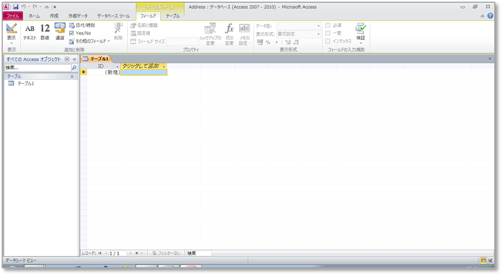Select the テーブル1 document tab
Viewport: 502px width, 275px height.
tap(95, 59)
